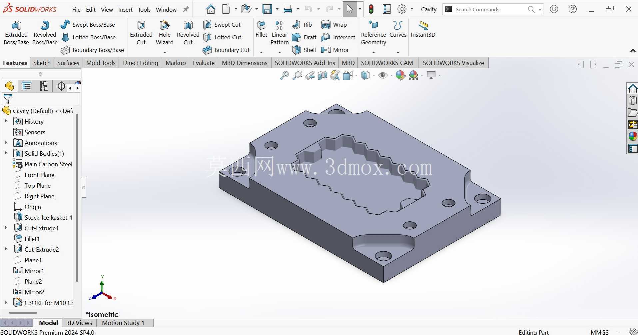Expand the Cut-Extrude2 feature

(6, 249)
